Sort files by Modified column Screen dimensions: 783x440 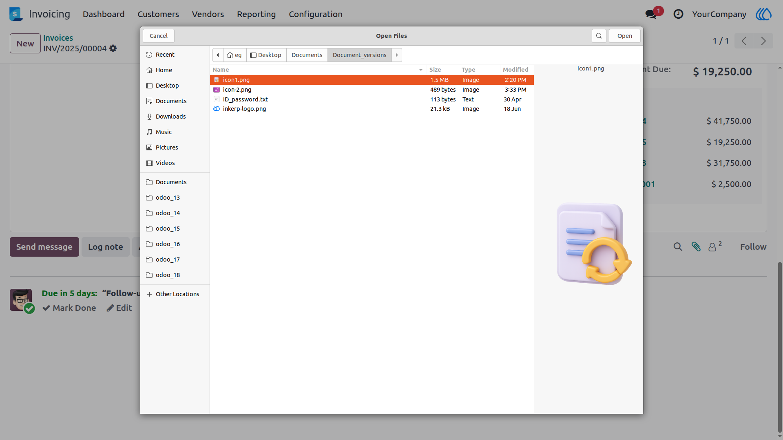[x=516, y=70]
